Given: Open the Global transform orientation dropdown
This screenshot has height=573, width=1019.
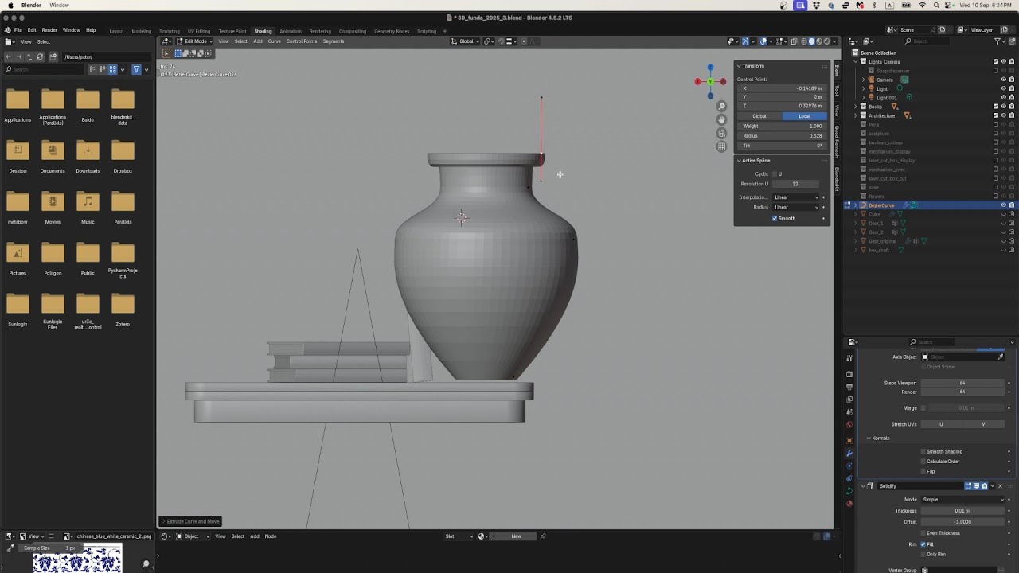Looking at the screenshot, I should pos(466,41).
